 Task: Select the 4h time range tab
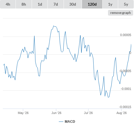[x=8, y=4]
